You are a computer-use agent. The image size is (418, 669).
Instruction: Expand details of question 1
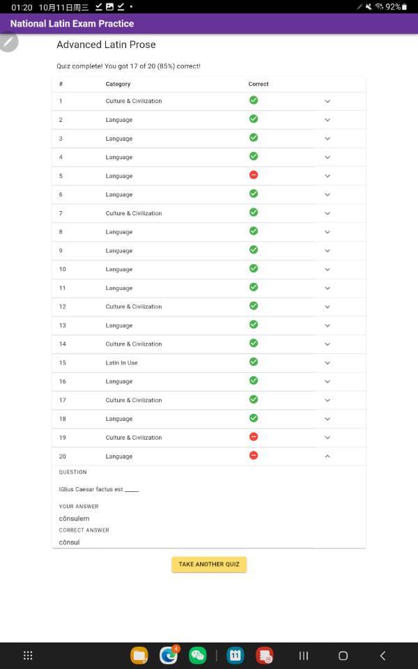point(327,102)
